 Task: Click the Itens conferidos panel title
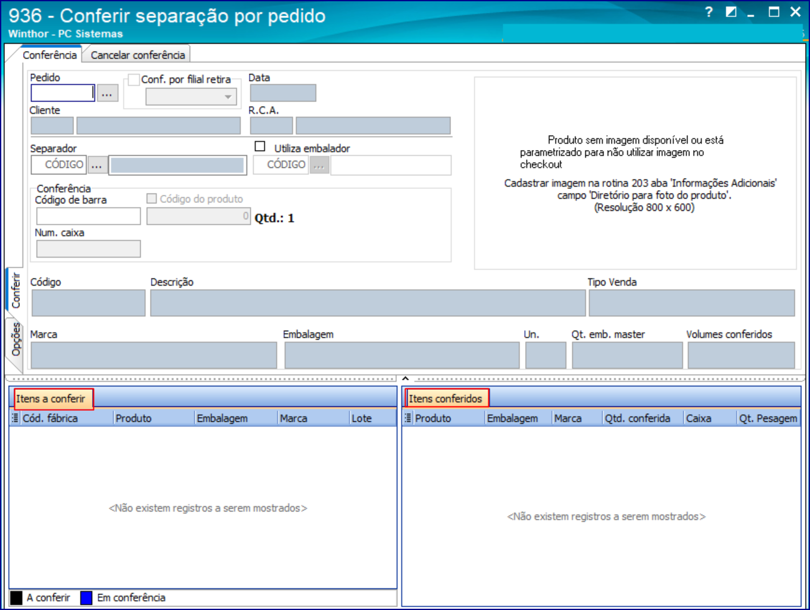(445, 398)
